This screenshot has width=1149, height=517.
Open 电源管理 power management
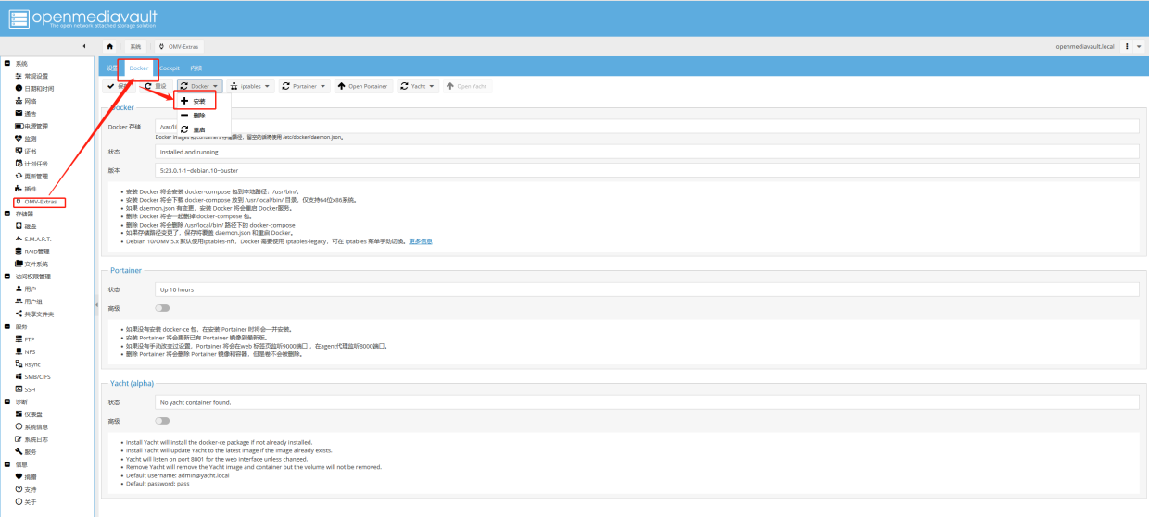click(x=36, y=126)
